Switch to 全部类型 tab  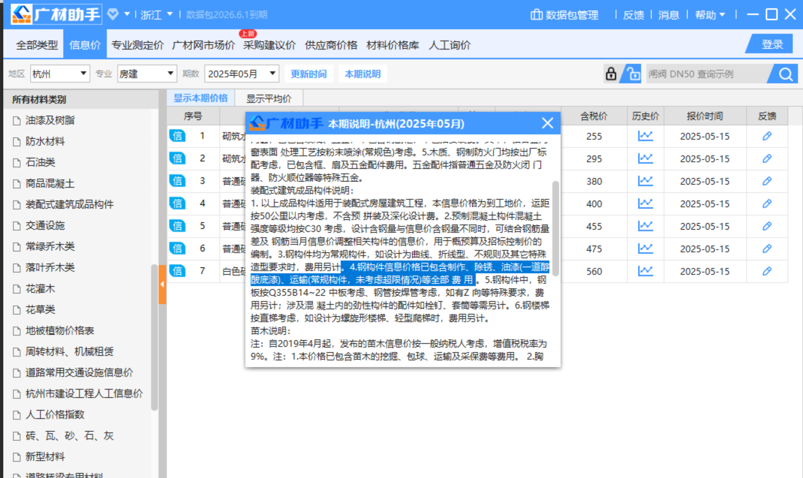point(37,45)
